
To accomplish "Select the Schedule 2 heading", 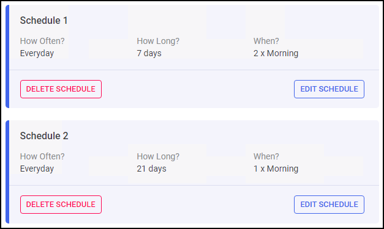I will [x=44, y=136].
